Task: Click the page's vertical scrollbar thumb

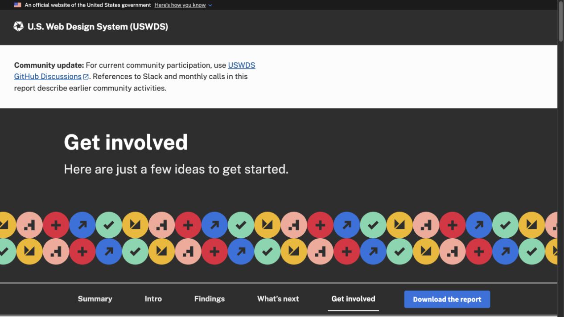Action: coord(560,21)
